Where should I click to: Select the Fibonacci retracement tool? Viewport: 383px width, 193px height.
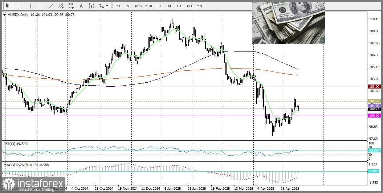71,6
